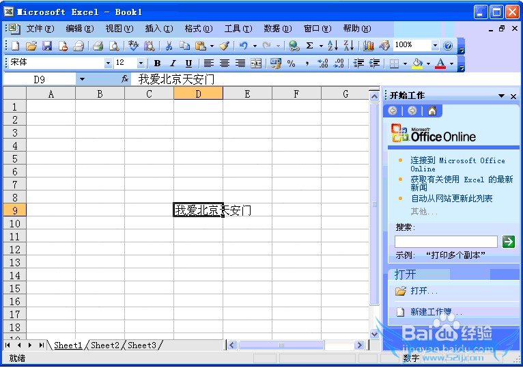Screen dimensions: 523x368
Task: Sort descending Z to A
Action: click(349, 46)
